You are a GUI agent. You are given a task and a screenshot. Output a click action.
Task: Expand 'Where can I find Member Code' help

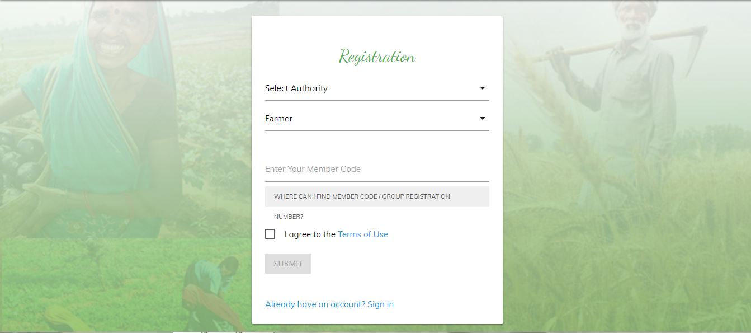pos(377,196)
